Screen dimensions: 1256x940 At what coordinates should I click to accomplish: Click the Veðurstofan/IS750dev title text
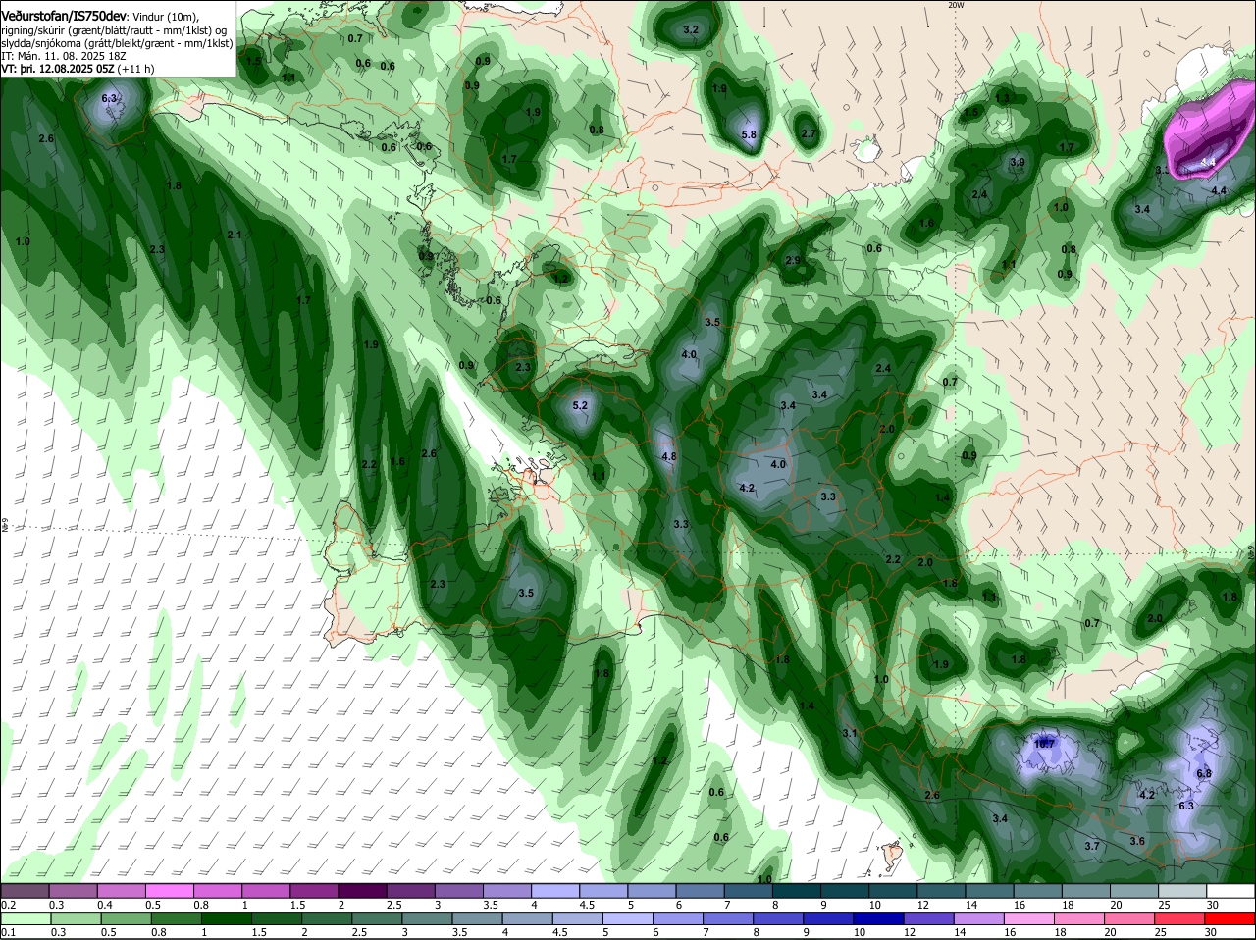(64, 17)
